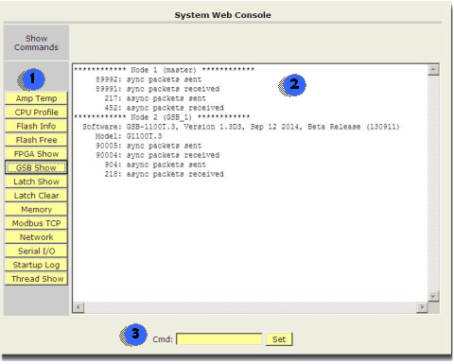Click the 'Software: GSB-1100T.3' line
The height and width of the screenshot is (364, 454).
[241, 127]
